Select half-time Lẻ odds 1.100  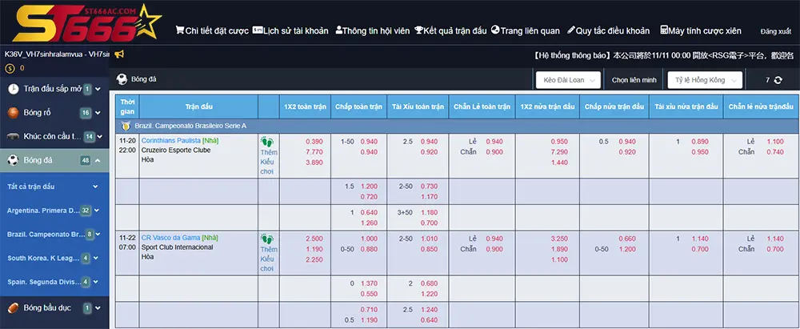click(775, 142)
